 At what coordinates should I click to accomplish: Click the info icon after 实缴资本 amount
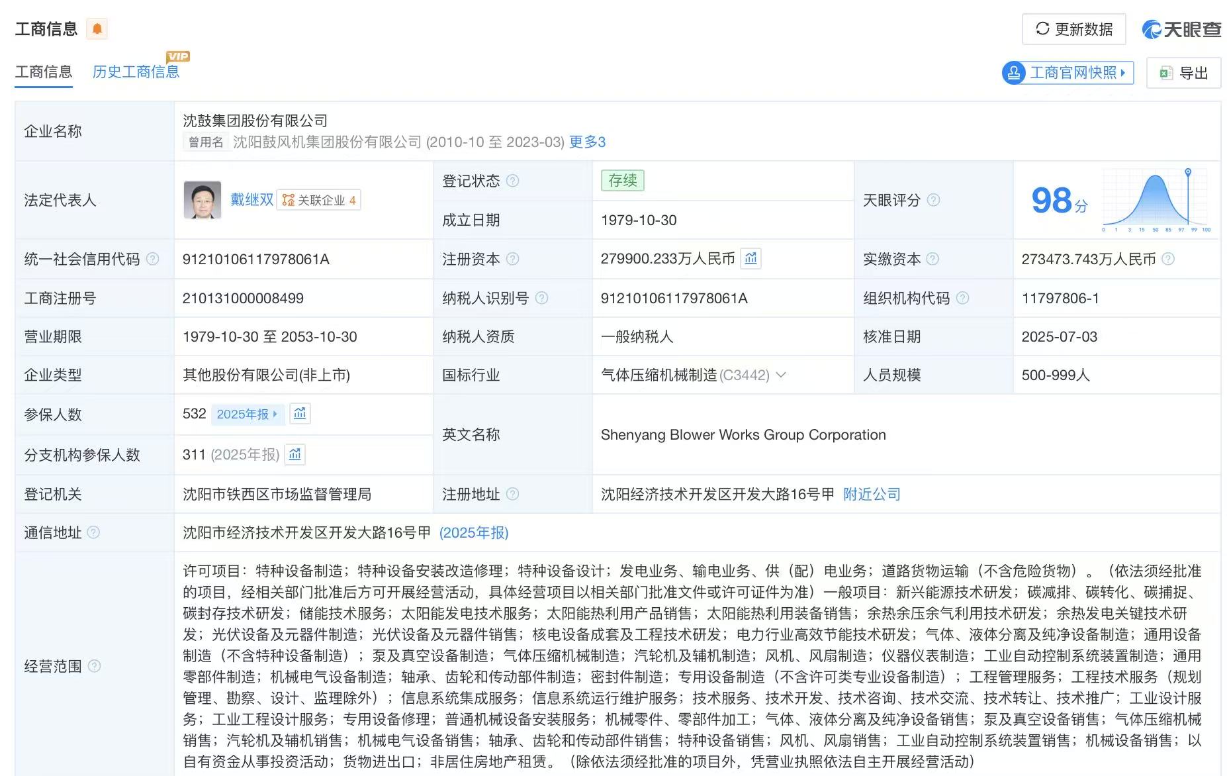[x=1168, y=259]
